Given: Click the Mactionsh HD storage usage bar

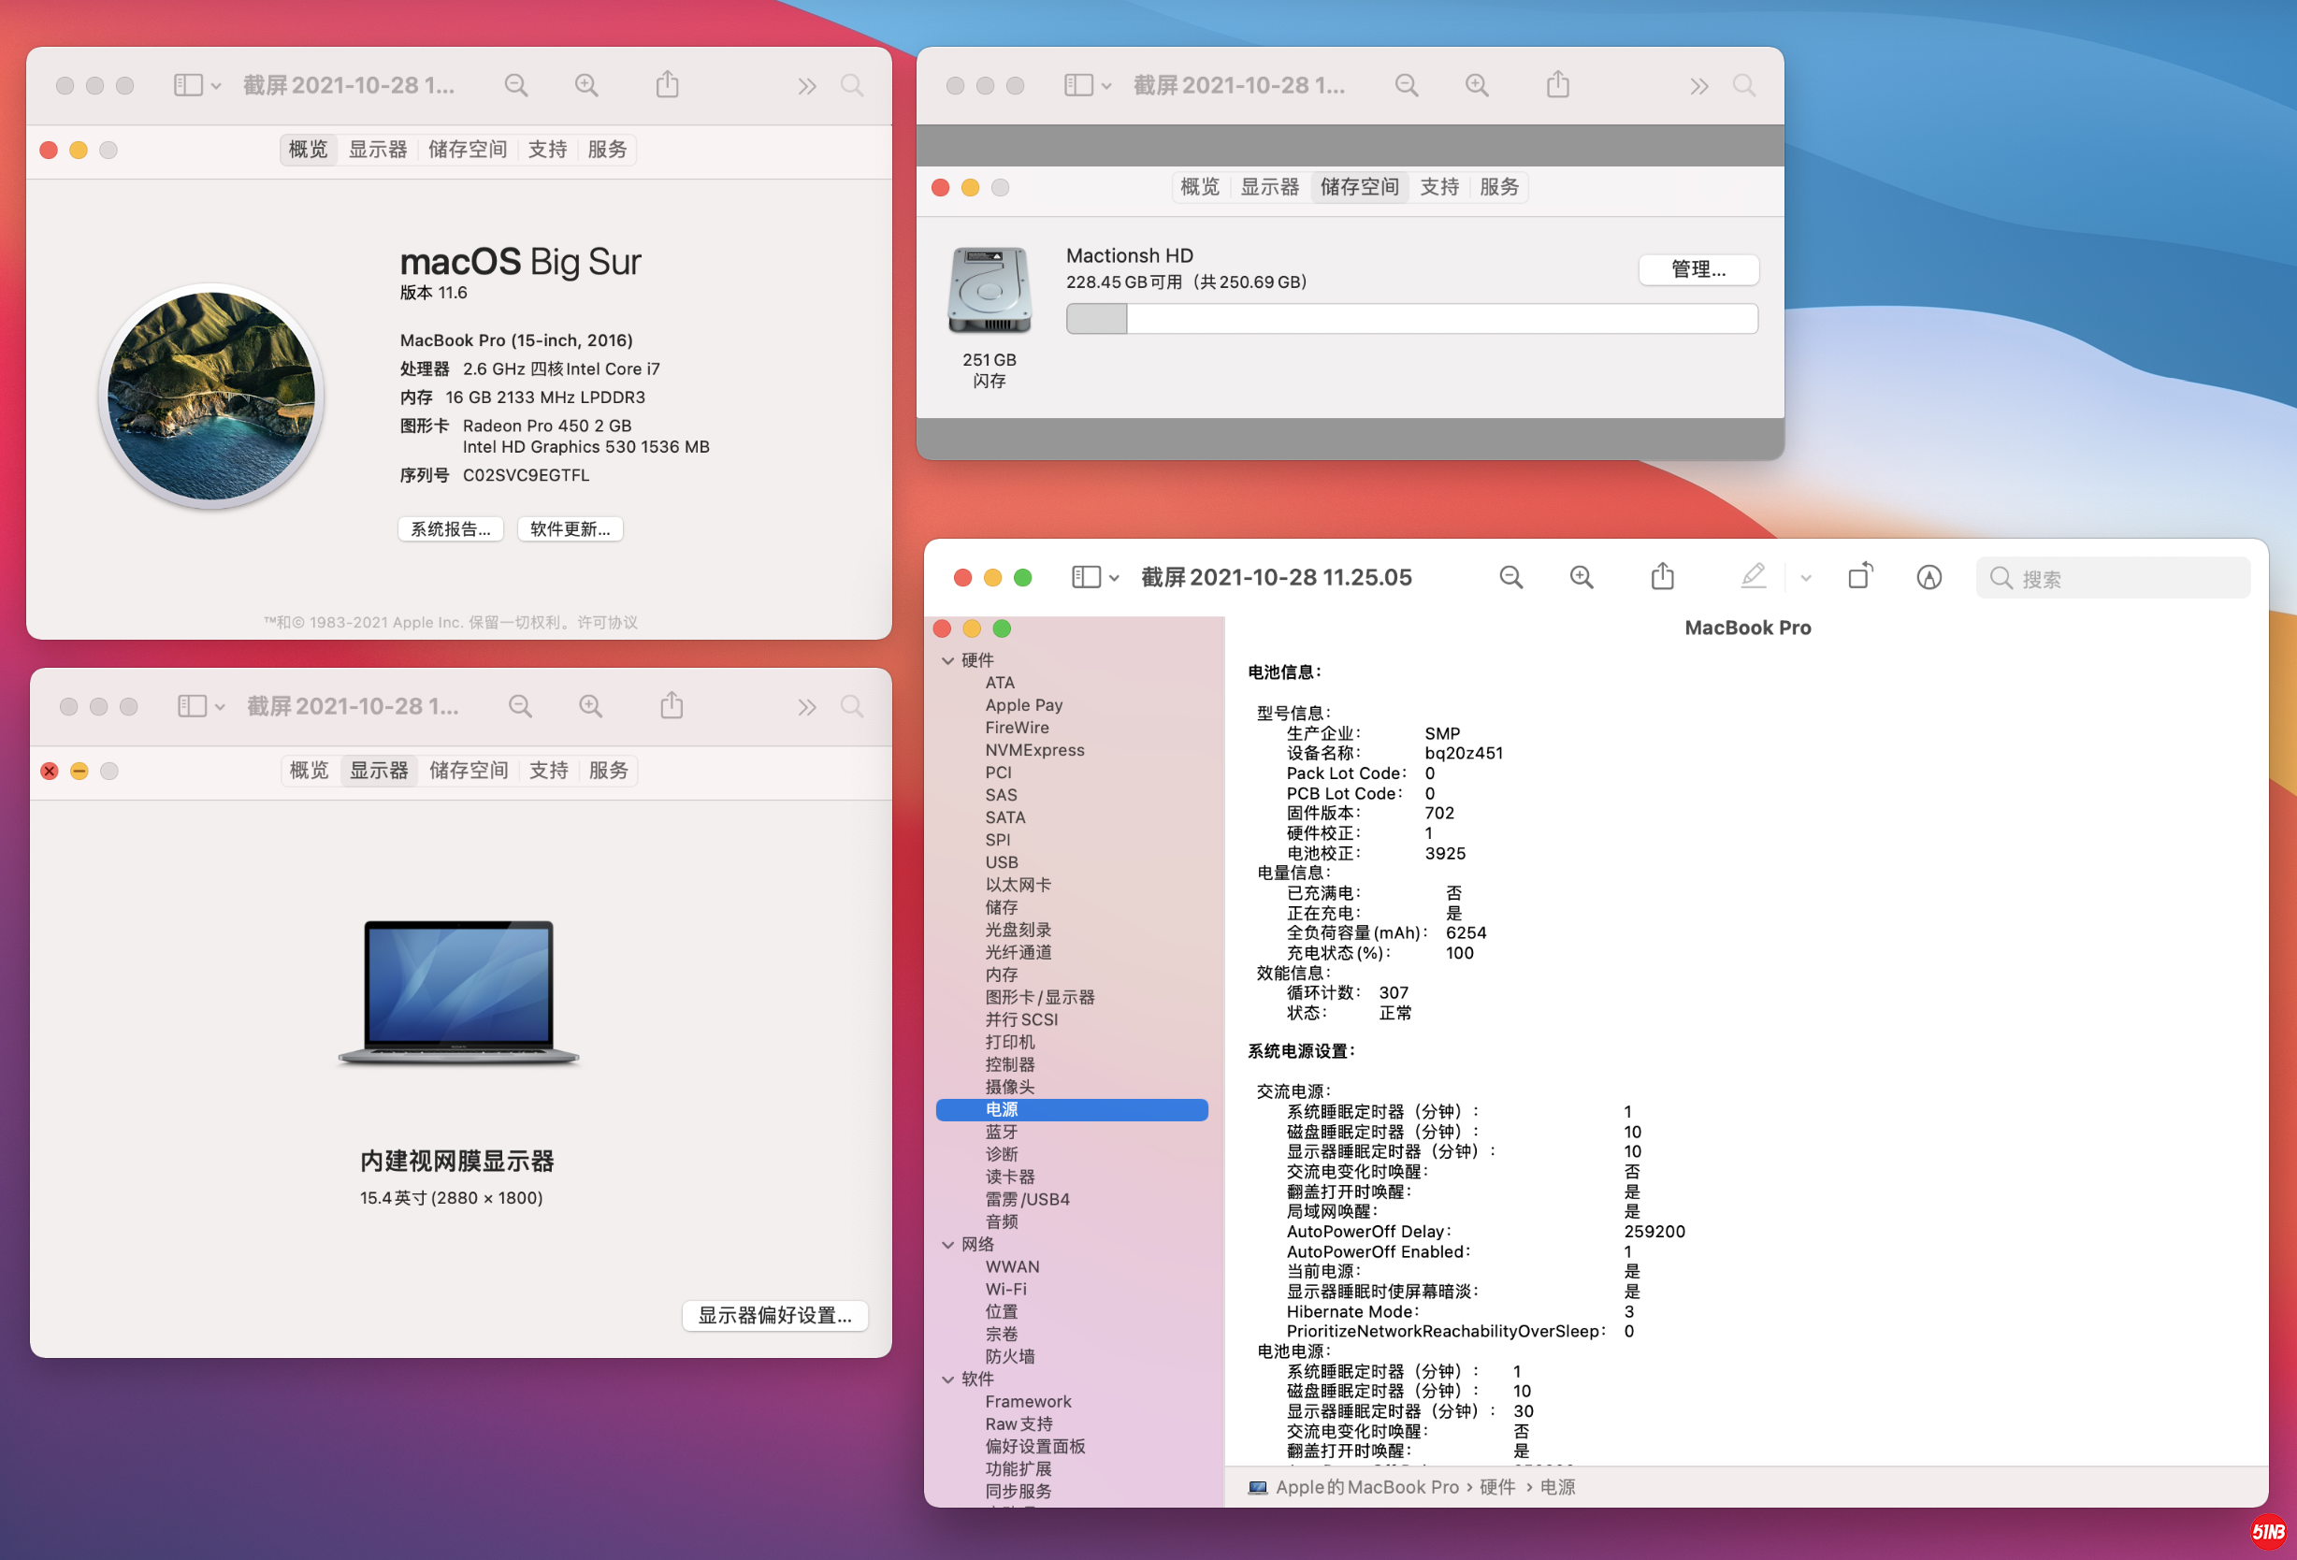Looking at the screenshot, I should [x=1410, y=319].
